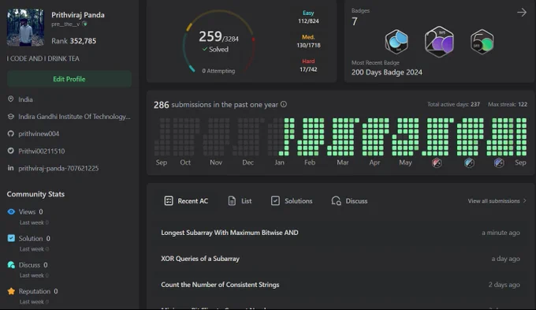Click the Total active days: 237 text
This screenshot has height=310, width=536.
click(x=453, y=104)
